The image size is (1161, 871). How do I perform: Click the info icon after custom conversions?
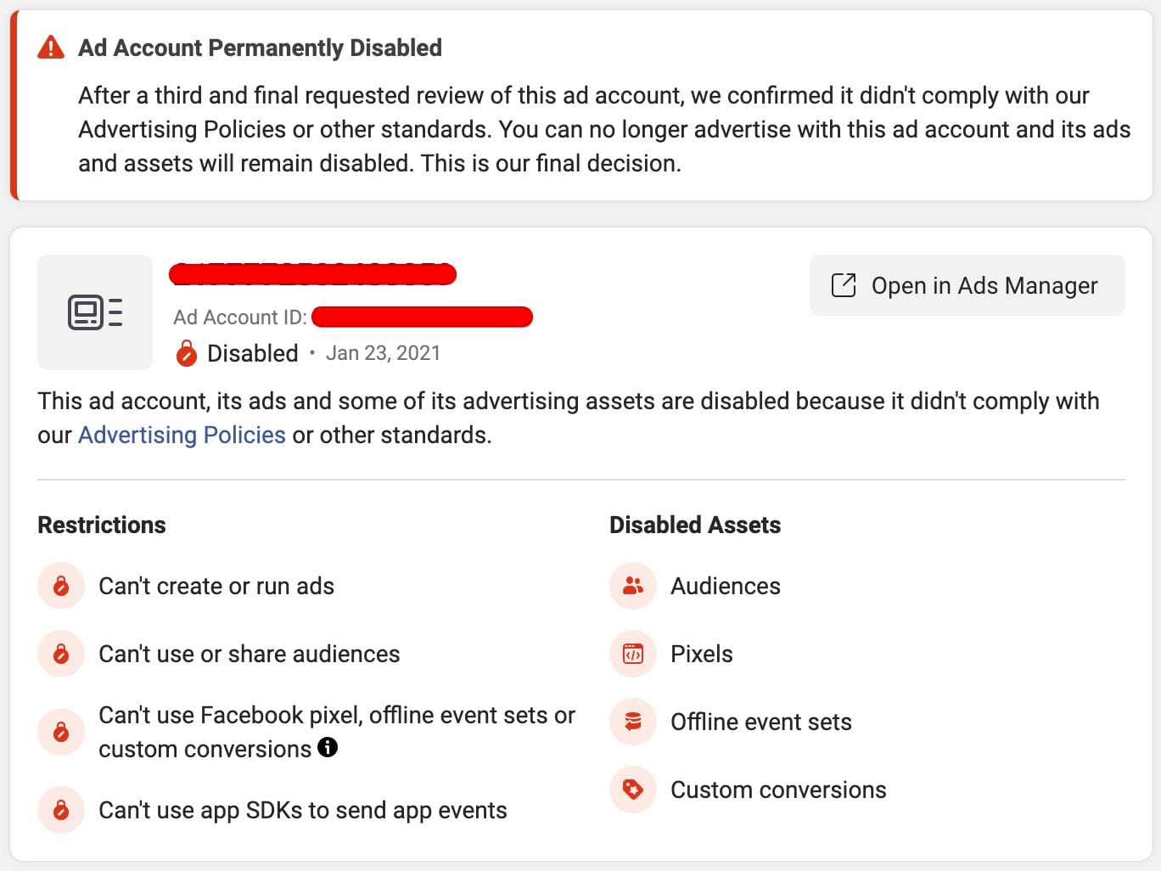click(x=328, y=747)
